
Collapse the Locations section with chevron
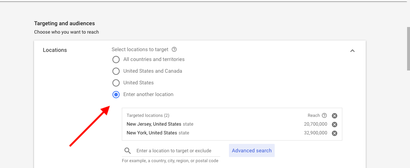353,51
